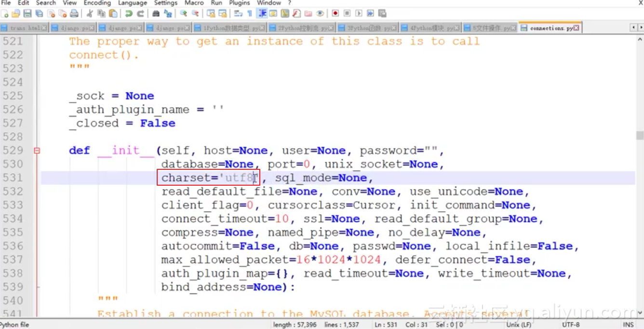Click the Zoom Out toolbar icon

coord(195,13)
